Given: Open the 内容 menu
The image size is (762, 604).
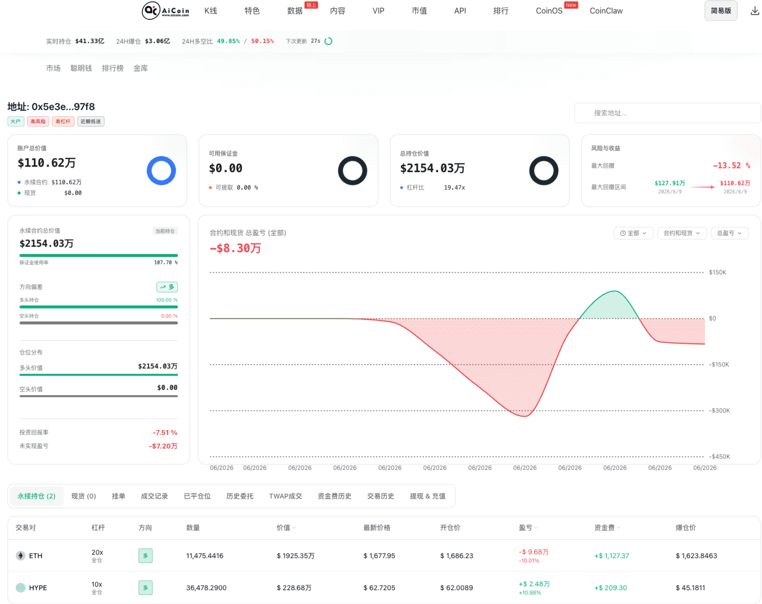Looking at the screenshot, I should 337,11.
